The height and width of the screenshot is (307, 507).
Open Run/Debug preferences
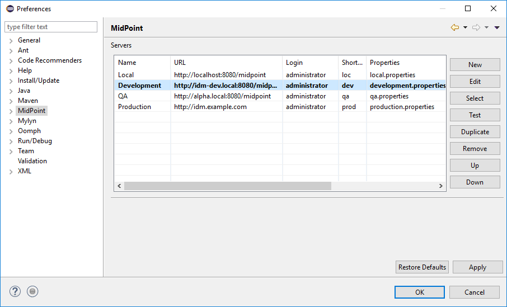tap(35, 140)
